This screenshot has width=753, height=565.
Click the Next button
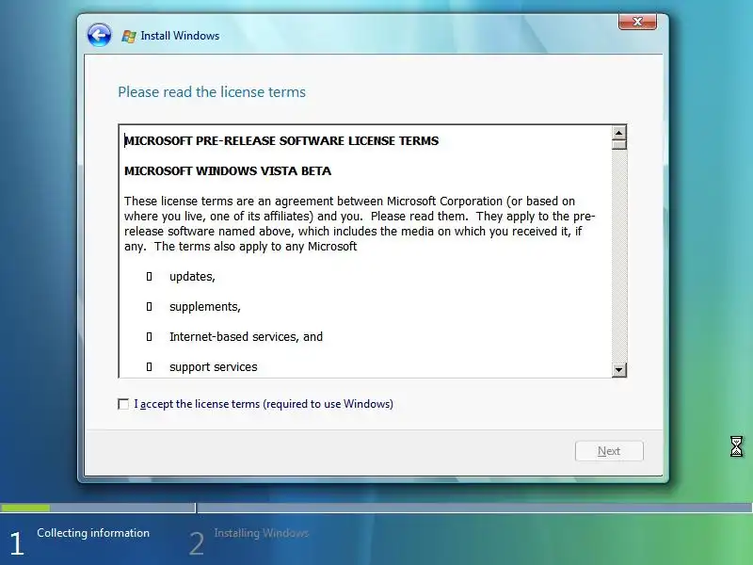609,451
